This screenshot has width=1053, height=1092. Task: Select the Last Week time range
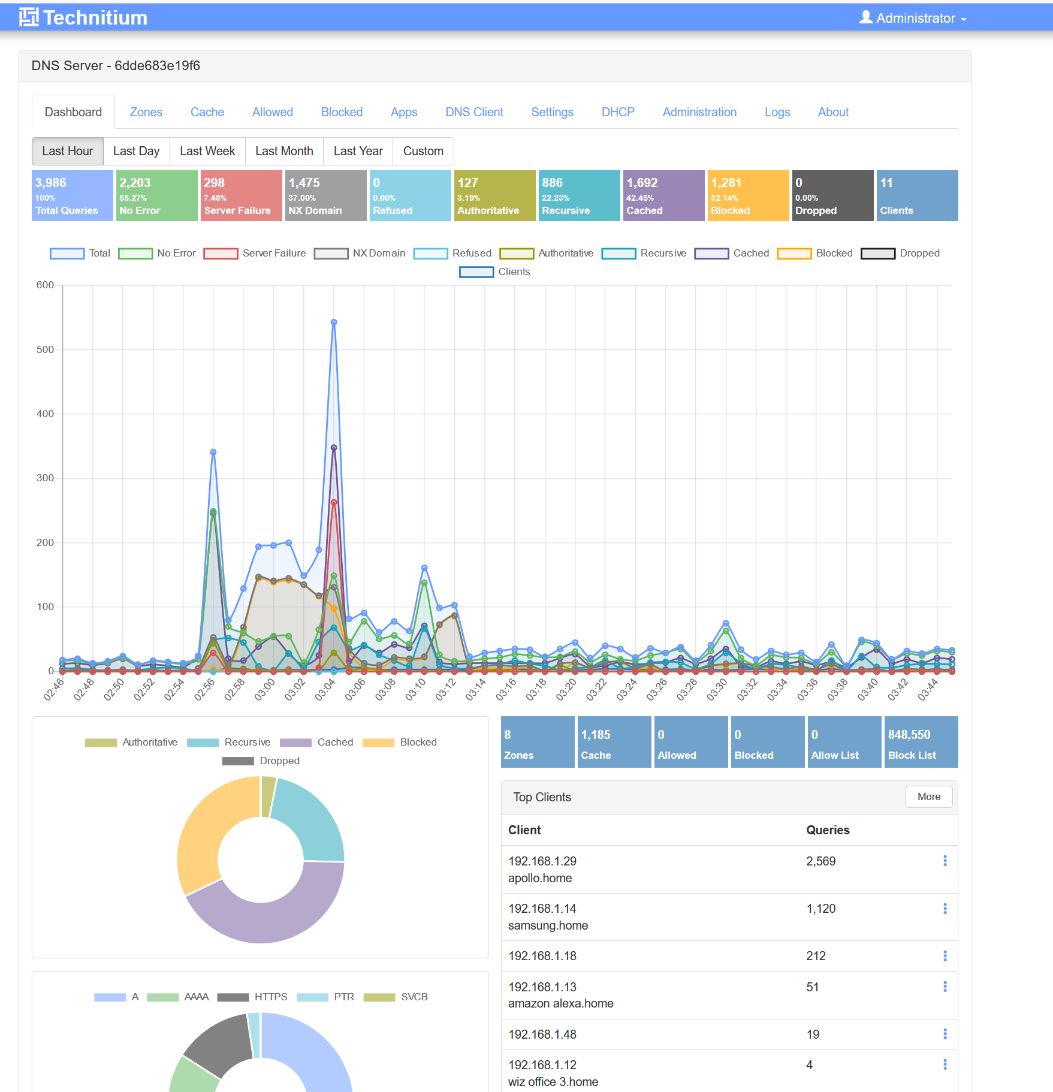click(x=207, y=151)
